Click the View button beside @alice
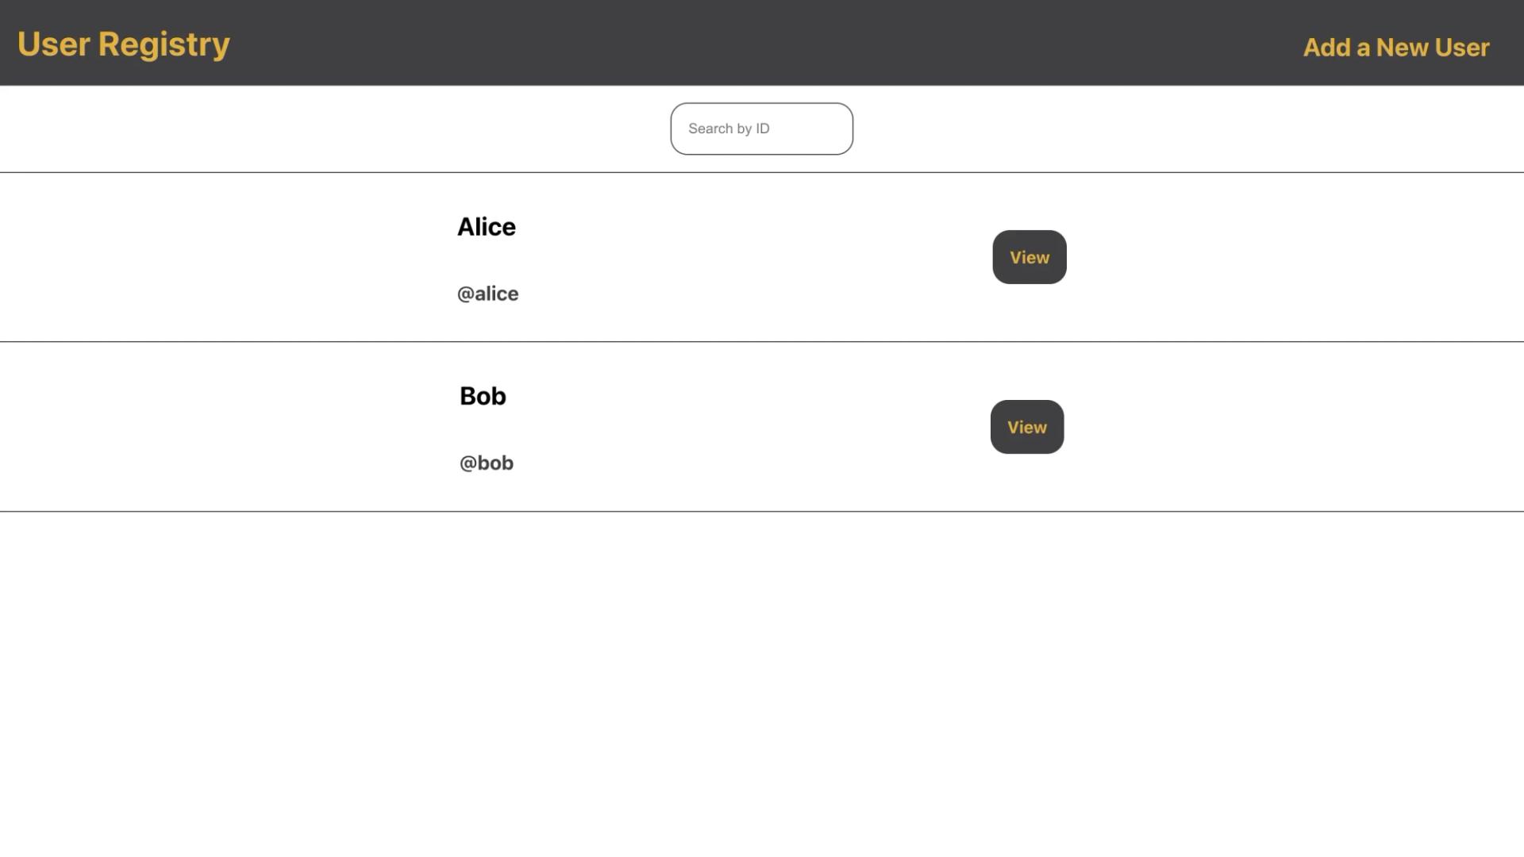 1029,257
